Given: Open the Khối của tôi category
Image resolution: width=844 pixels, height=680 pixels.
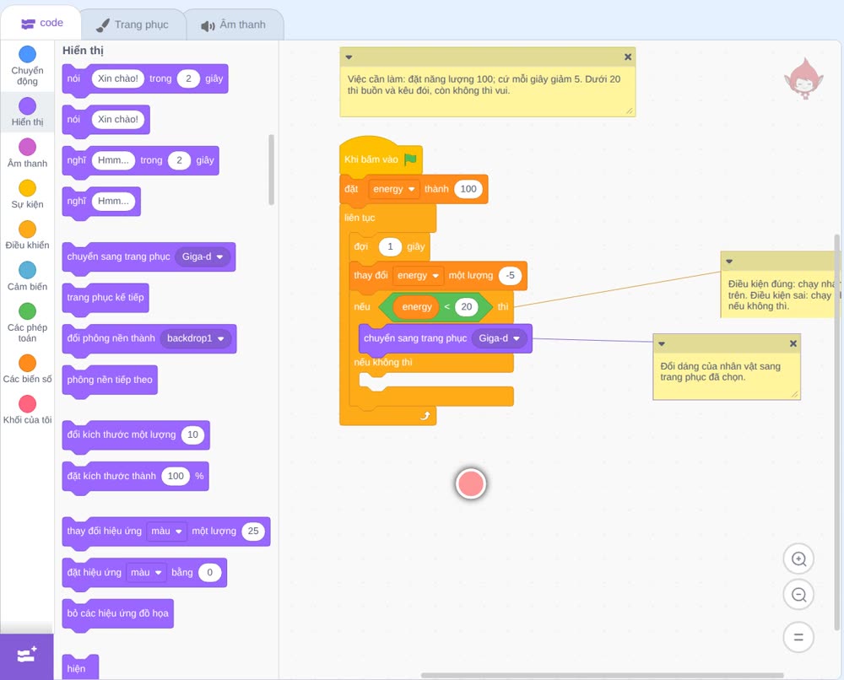Looking at the screenshot, I should pyautogui.click(x=28, y=409).
